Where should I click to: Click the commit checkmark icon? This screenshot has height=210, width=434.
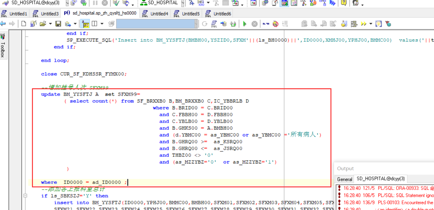point(116,3)
